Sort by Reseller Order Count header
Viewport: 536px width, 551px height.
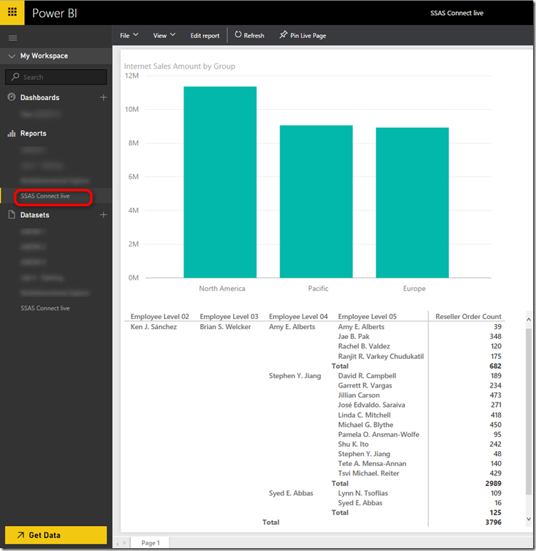point(468,316)
